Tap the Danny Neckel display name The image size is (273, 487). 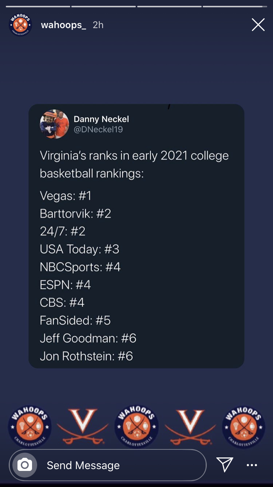click(x=101, y=119)
